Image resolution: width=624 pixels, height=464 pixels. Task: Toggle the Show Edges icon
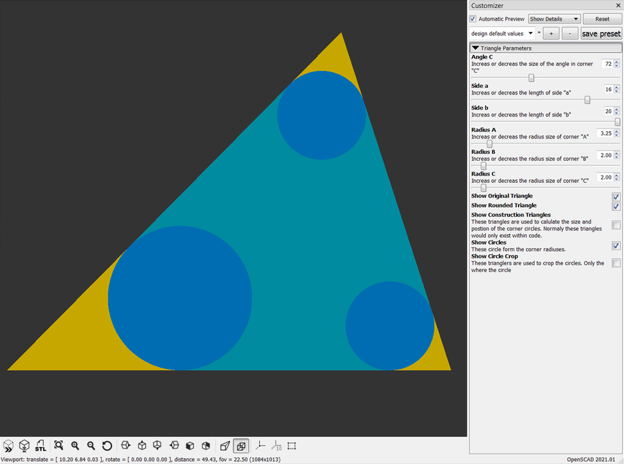pyautogui.click(x=292, y=446)
